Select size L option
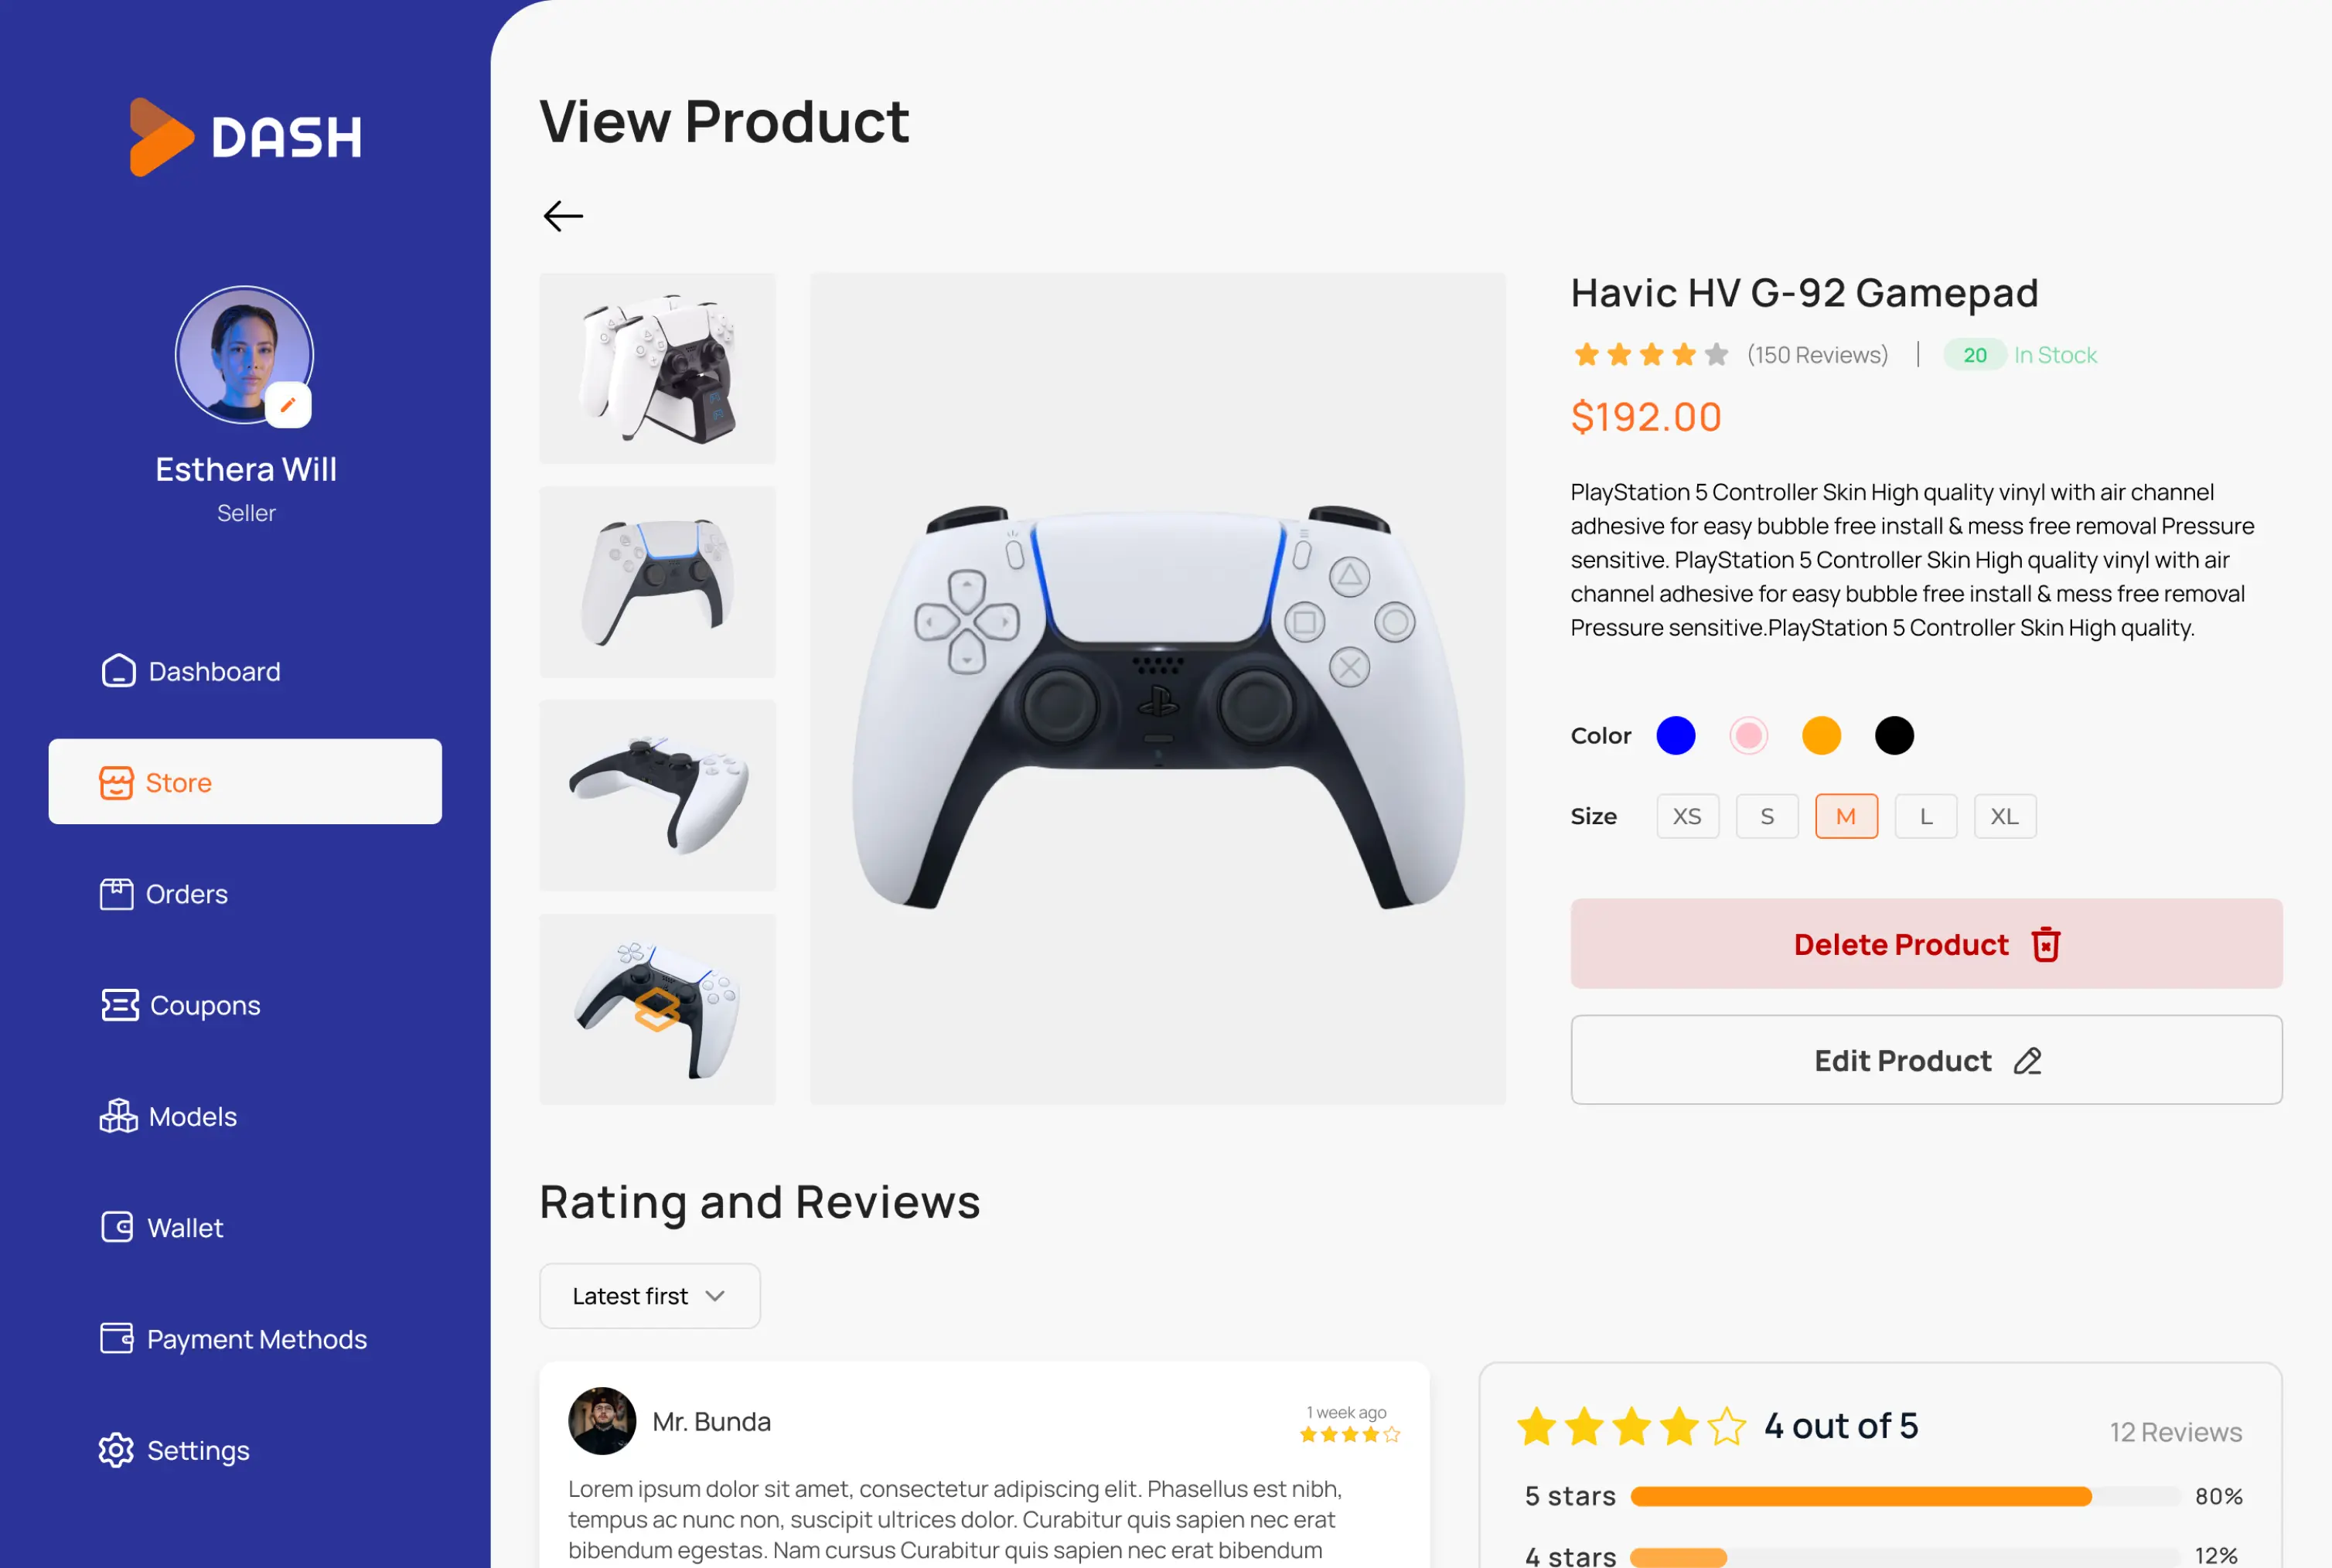 (x=1925, y=816)
